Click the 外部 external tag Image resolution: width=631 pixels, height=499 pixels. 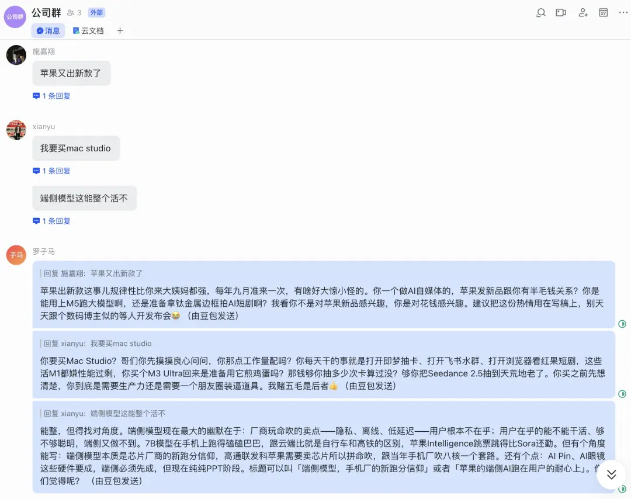(x=96, y=13)
